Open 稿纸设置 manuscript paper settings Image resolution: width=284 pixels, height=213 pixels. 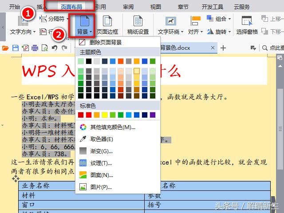138,25
